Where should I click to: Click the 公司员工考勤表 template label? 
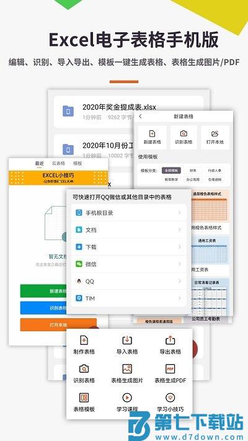pos(206,319)
